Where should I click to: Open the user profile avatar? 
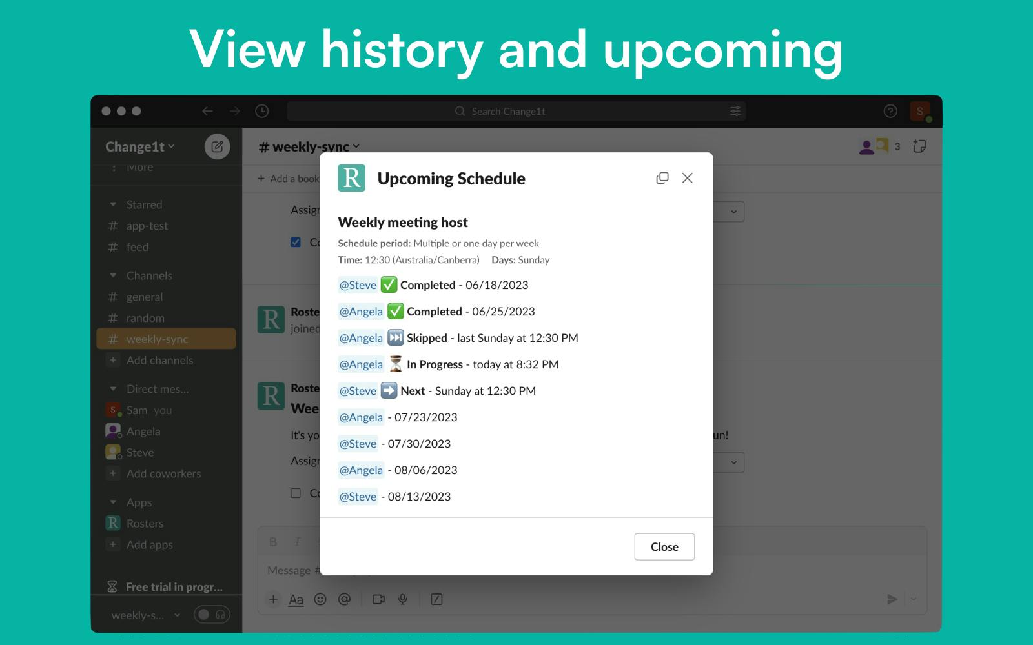click(x=919, y=111)
